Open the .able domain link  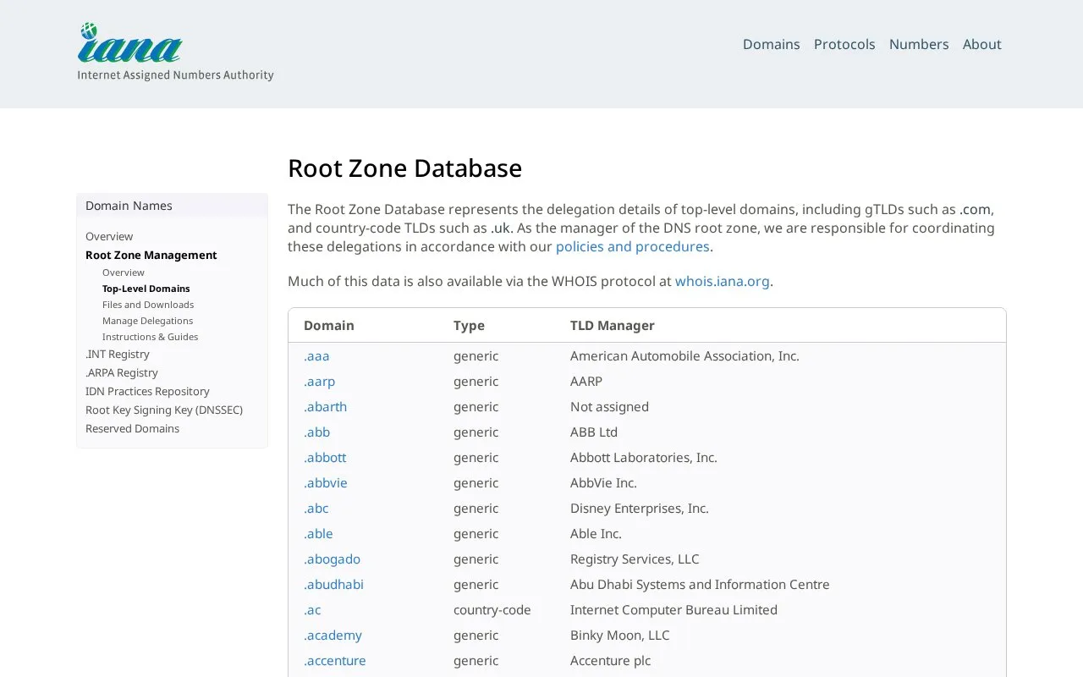click(x=318, y=533)
